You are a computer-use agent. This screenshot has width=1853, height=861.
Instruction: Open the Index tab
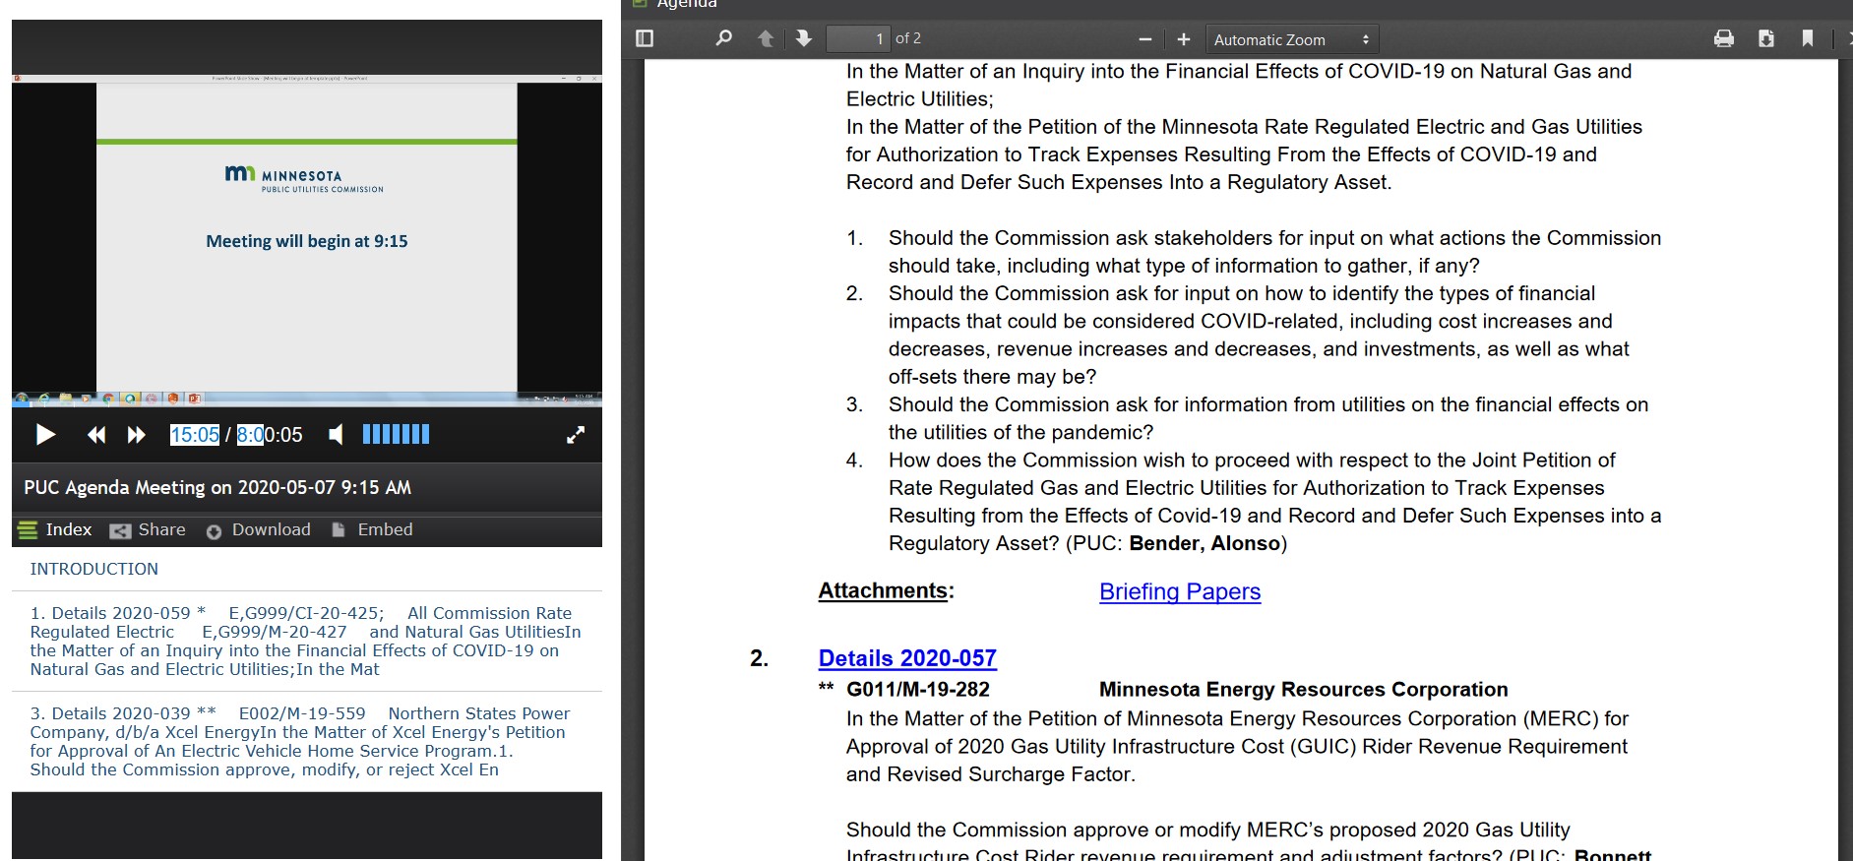(x=55, y=529)
